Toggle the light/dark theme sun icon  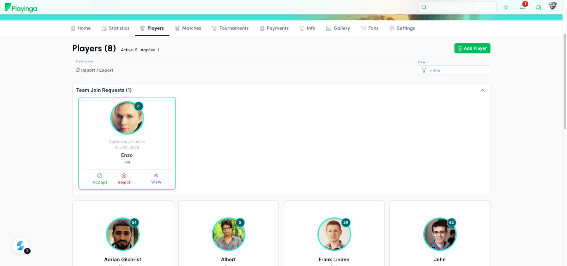tap(506, 8)
